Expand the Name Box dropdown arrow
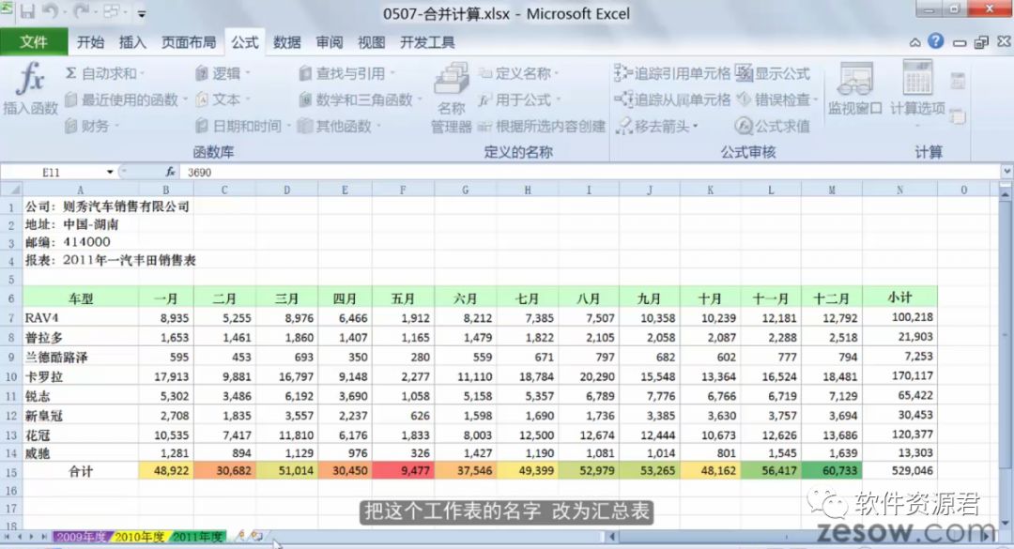The width and height of the screenshot is (1014, 549). (x=110, y=173)
